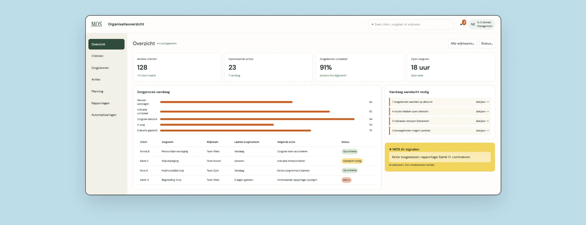Viewport: 586px width, 225px height.
Task: Click the Zorgplan akkoord progress bar
Action: pyautogui.click(x=257, y=119)
